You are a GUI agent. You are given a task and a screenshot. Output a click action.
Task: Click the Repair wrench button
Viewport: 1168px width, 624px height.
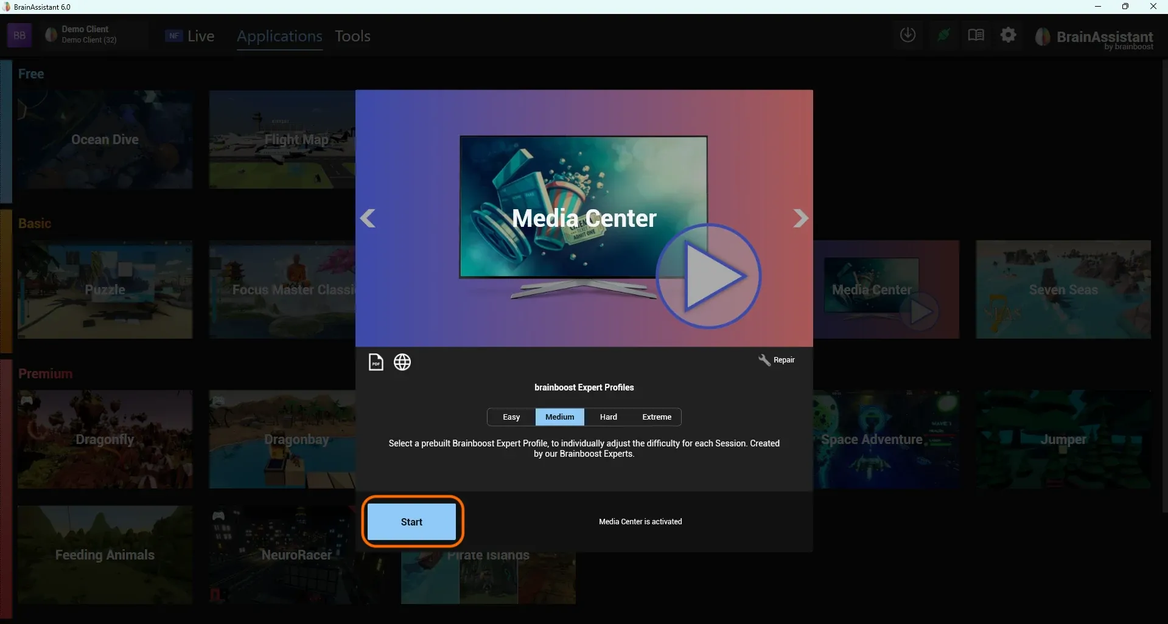[x=777, y=360]
